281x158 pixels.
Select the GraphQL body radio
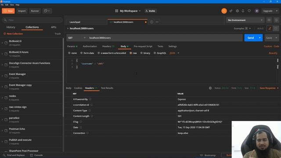pos(155,53)
